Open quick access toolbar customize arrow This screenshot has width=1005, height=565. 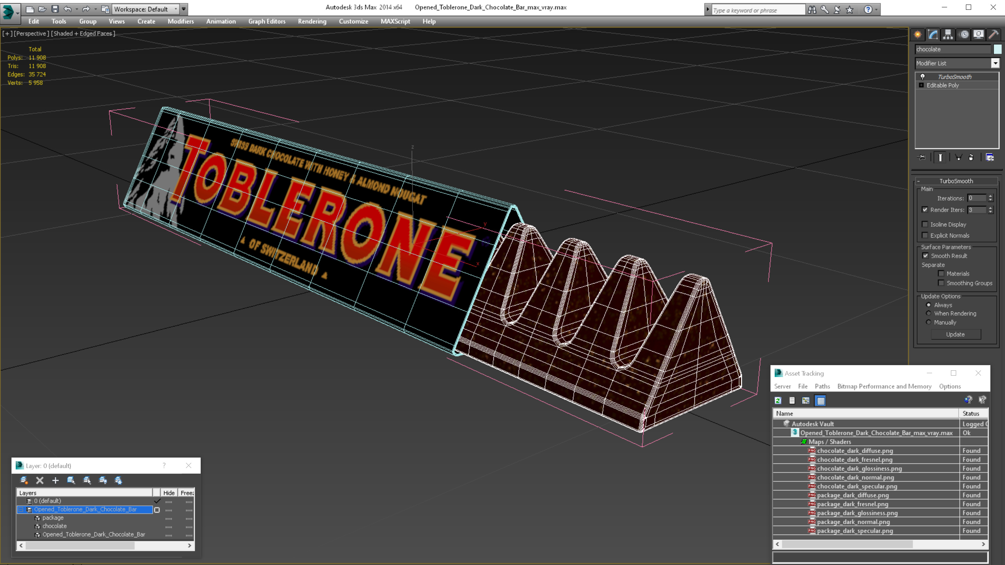pyautogui.click(x=183, y=9)
